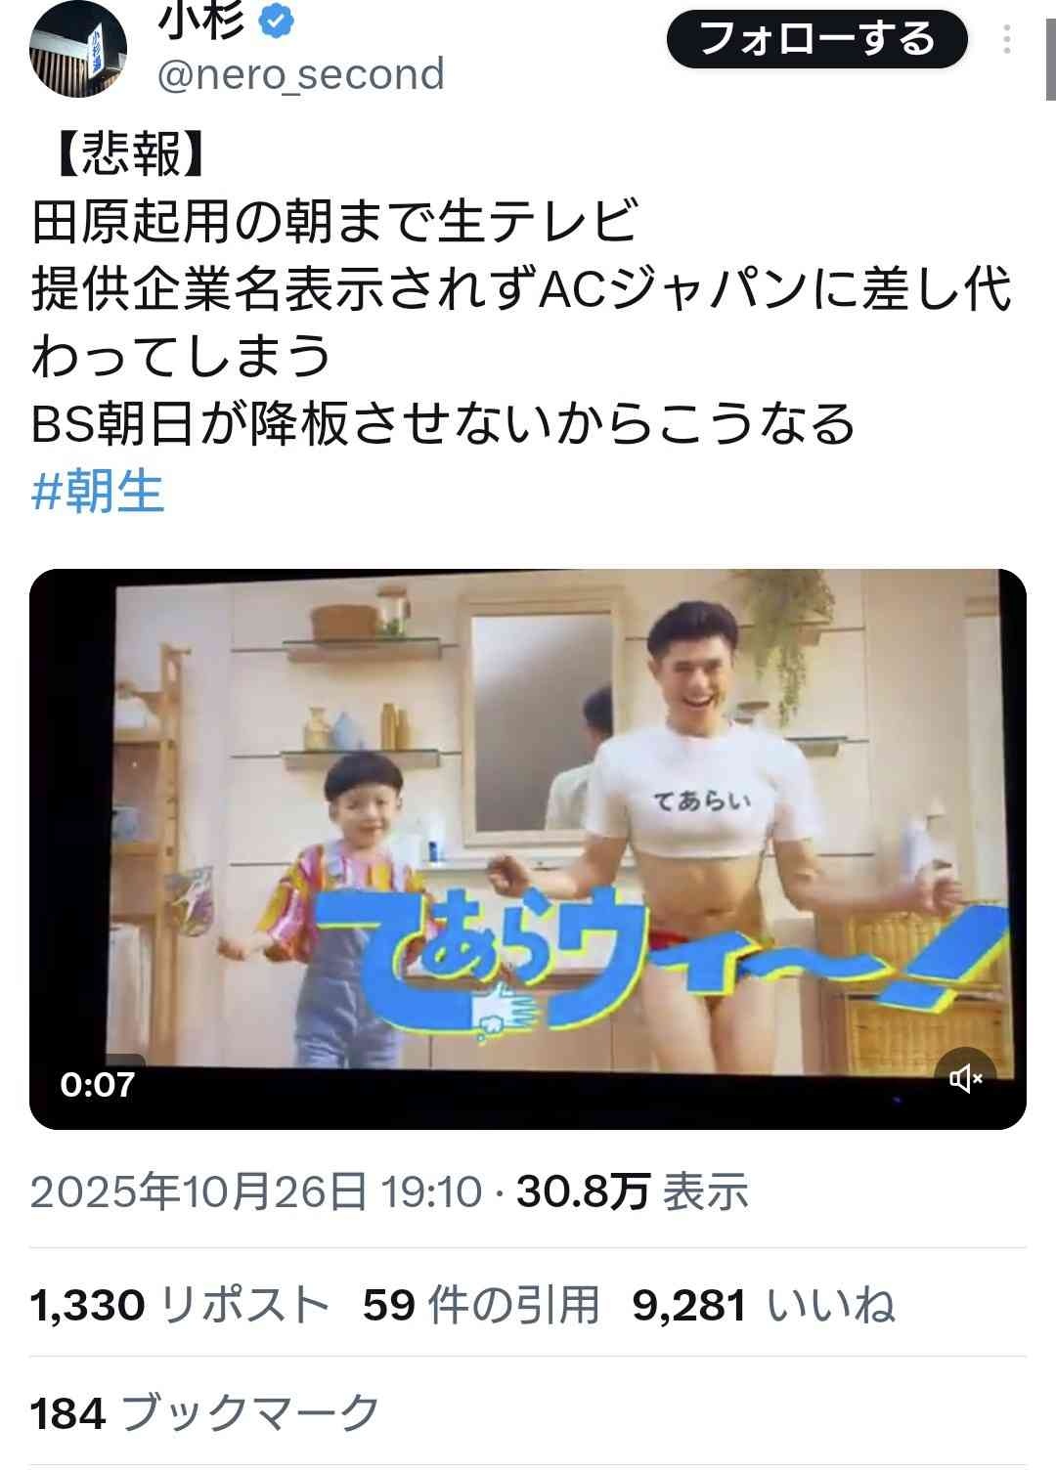Play the てあらウィ〜 video
The width and height of the screenshot is (1056, 1472).
coord(528,848)
